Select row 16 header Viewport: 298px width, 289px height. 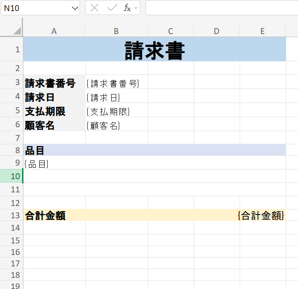point(11,252)
